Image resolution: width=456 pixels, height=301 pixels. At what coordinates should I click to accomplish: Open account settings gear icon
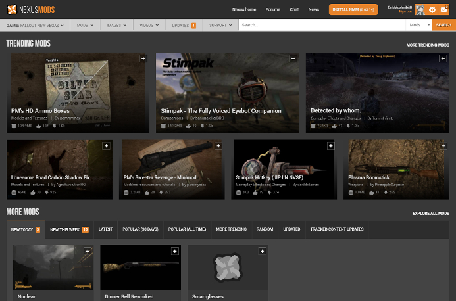coord(432,10)
